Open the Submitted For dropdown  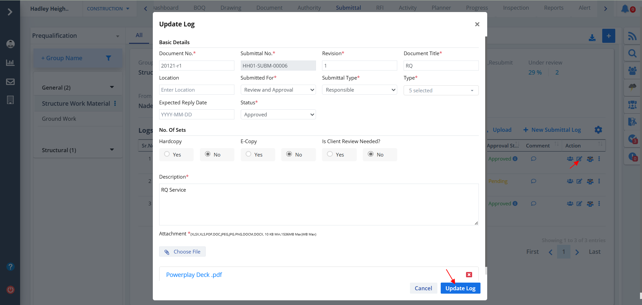coord(278,90)
